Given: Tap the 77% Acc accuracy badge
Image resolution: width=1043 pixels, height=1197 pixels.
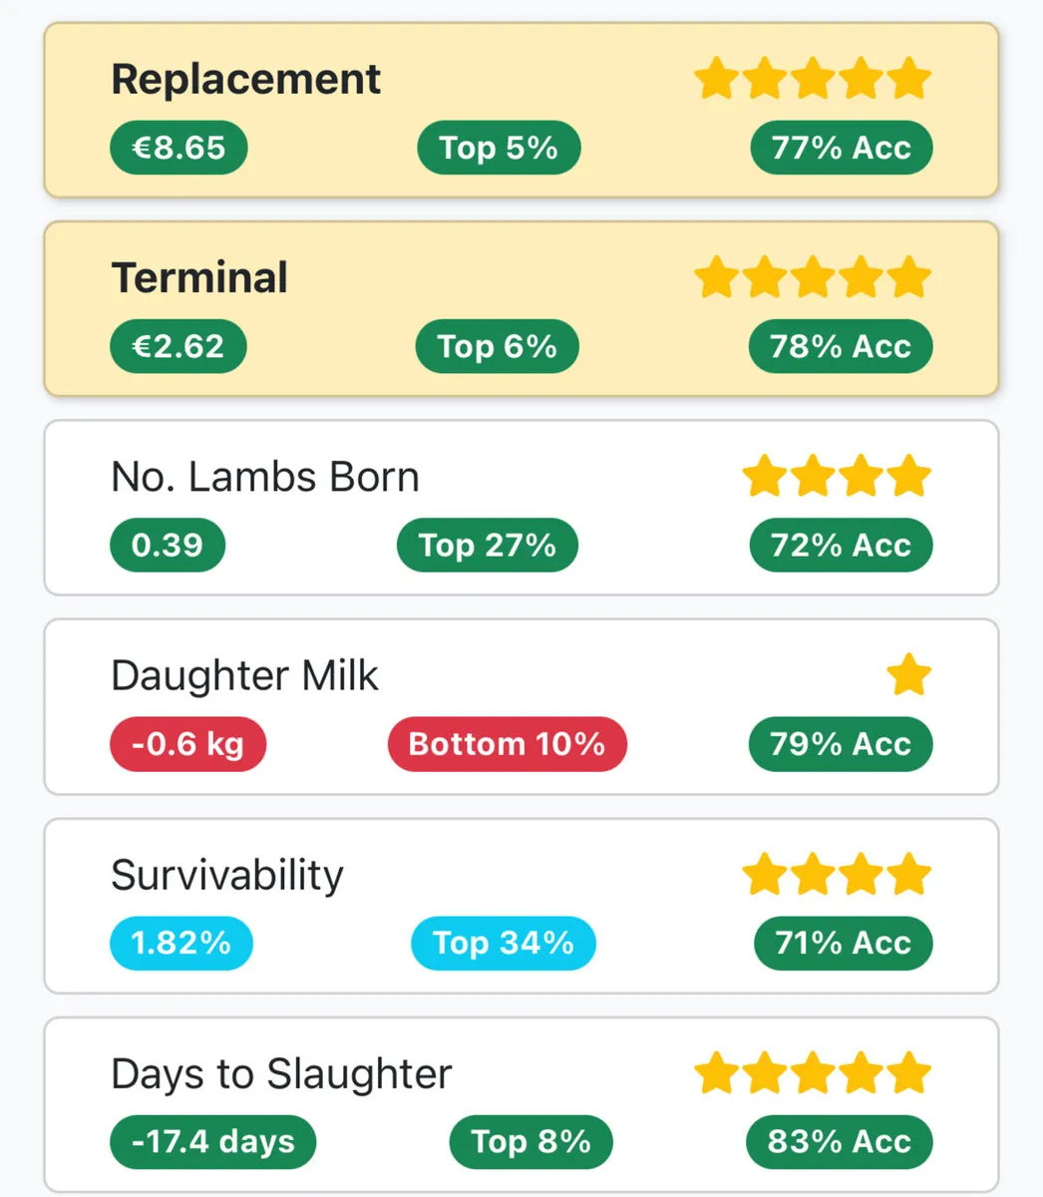Looking at the screenshot, I should pos(841,148).
